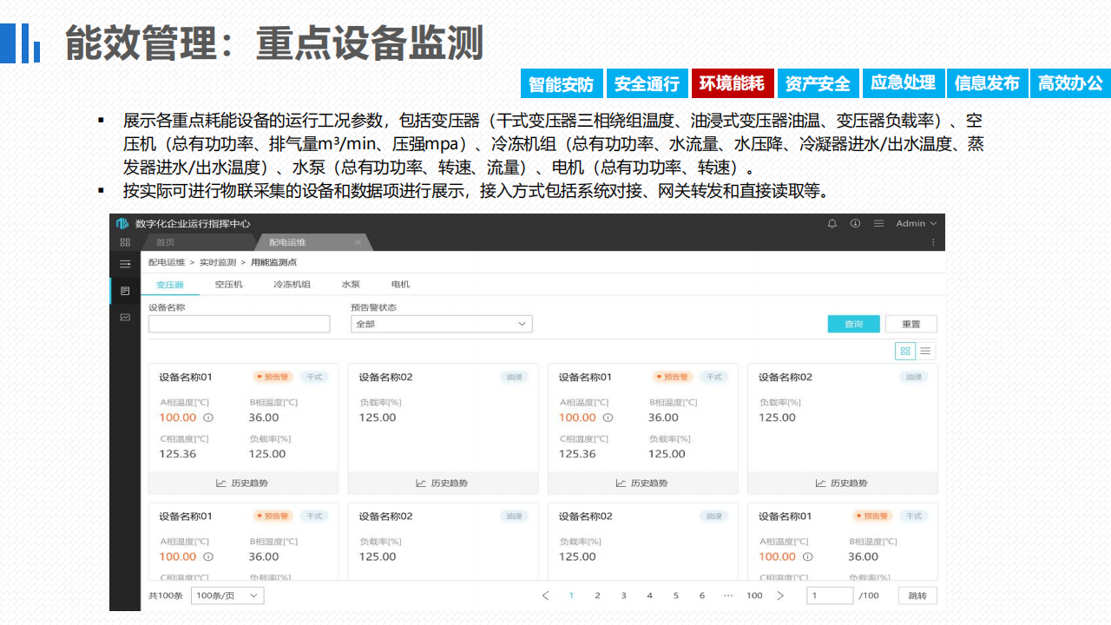The image size is (1111, 625).
Task: Go to page 5
Action: [x=675, y=595]
